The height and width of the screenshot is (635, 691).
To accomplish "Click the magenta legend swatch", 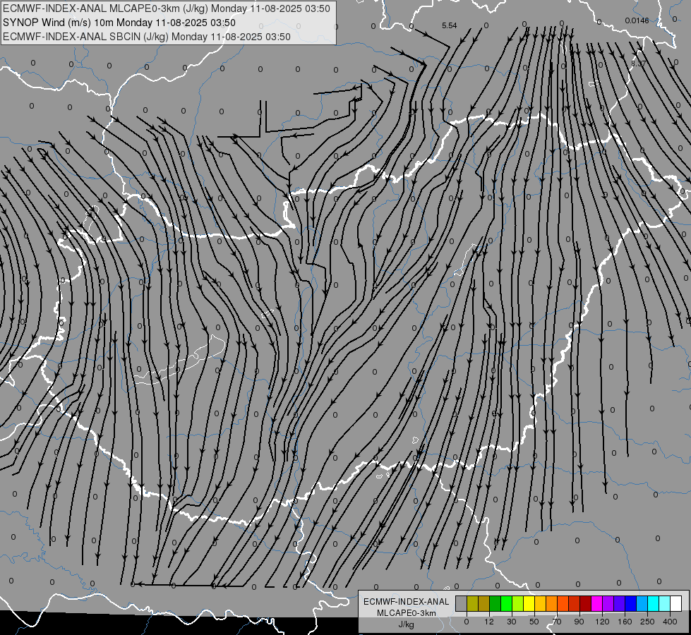I will pyautogui.click(x=596, y=603).
